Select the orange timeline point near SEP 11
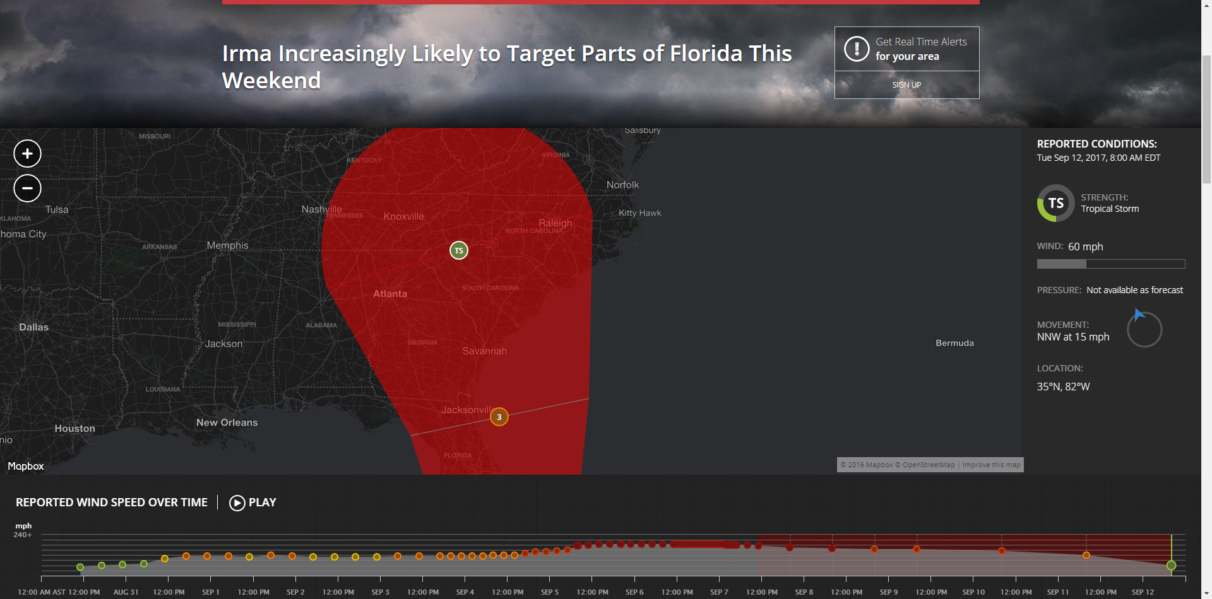 1086,555
